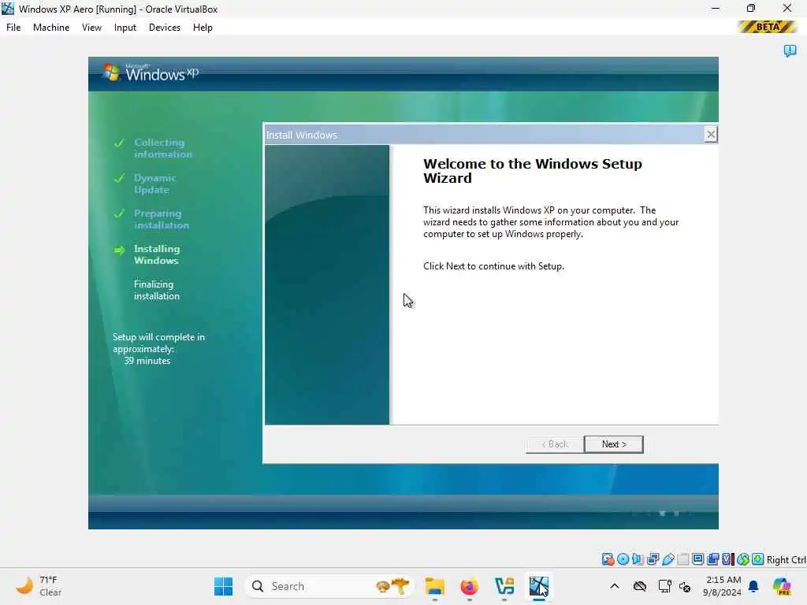Click the network connection tray icon
This screenshot has height=605, width=807.
(x=664, y=586)
